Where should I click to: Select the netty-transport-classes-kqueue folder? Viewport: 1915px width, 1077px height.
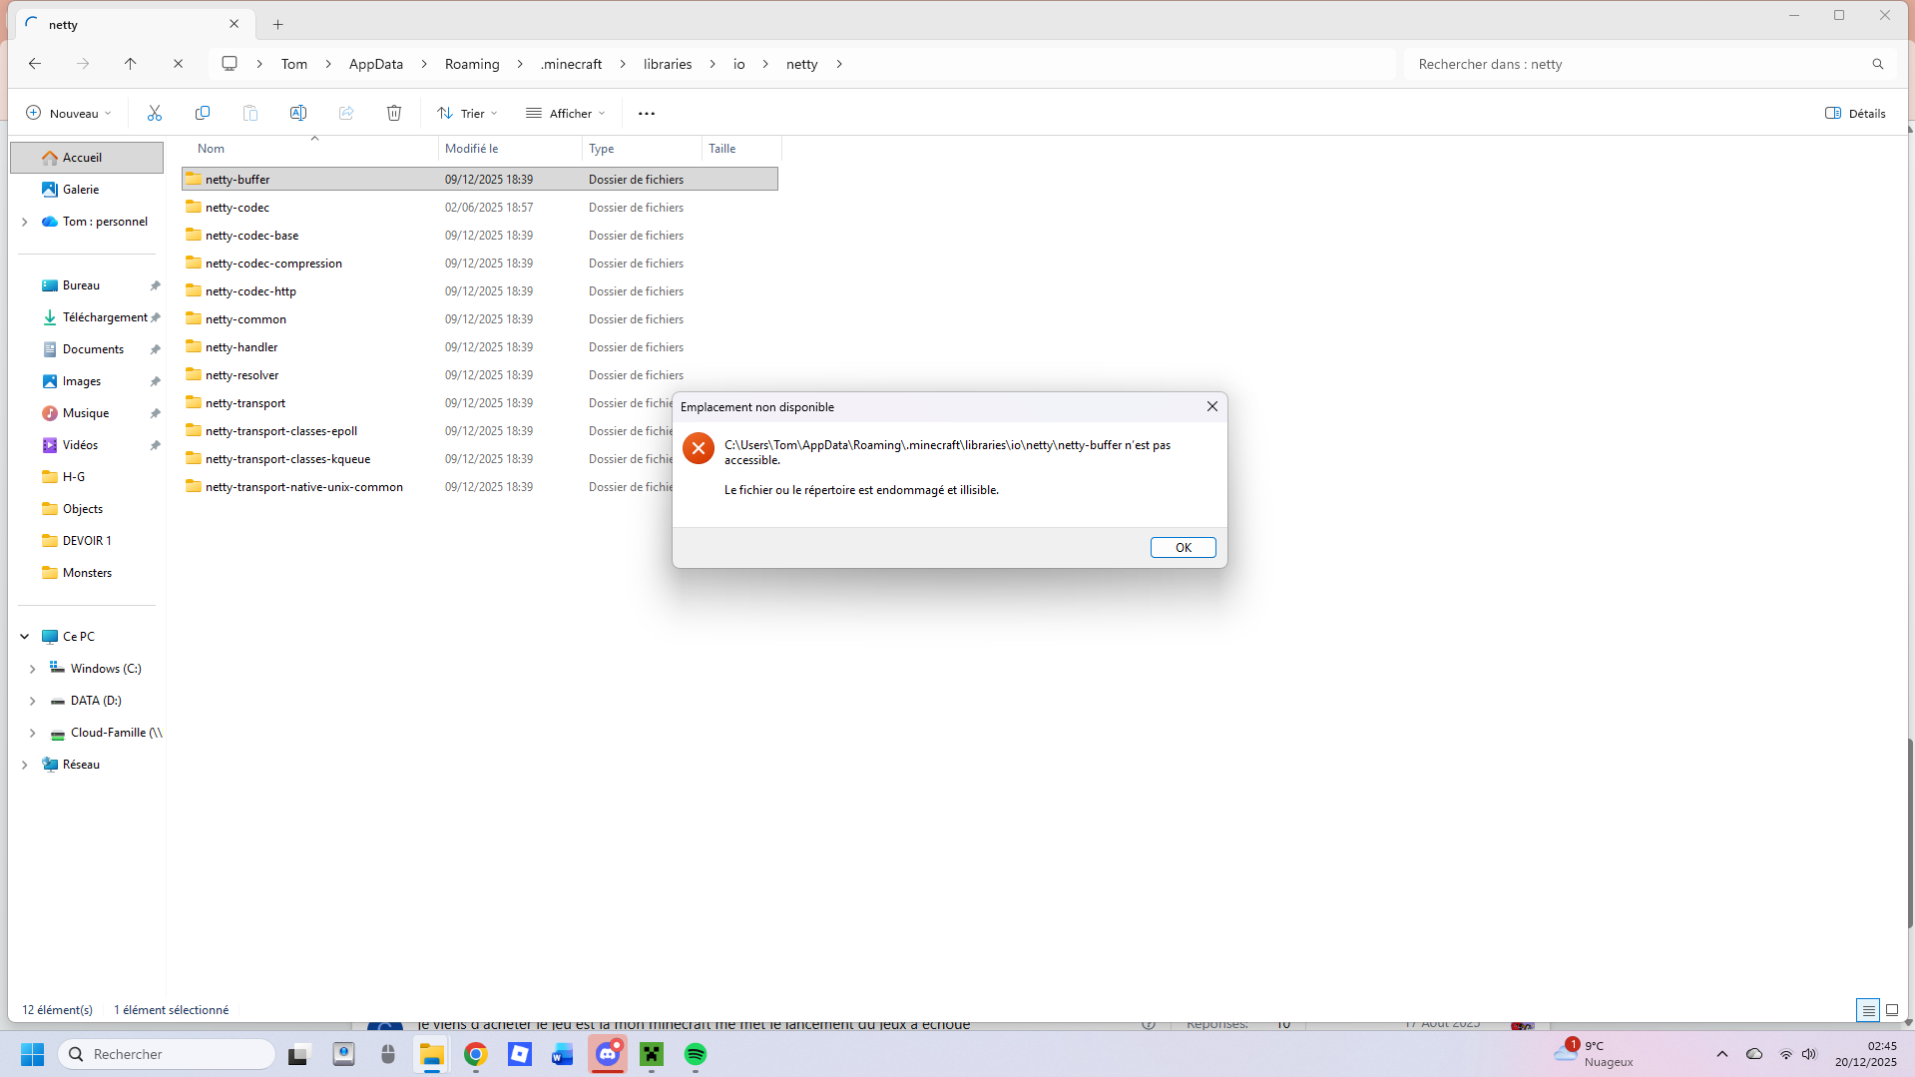click(x=427, y=459)
